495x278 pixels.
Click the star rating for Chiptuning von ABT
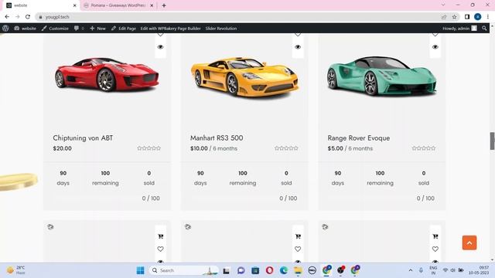(x=149, y=148)
